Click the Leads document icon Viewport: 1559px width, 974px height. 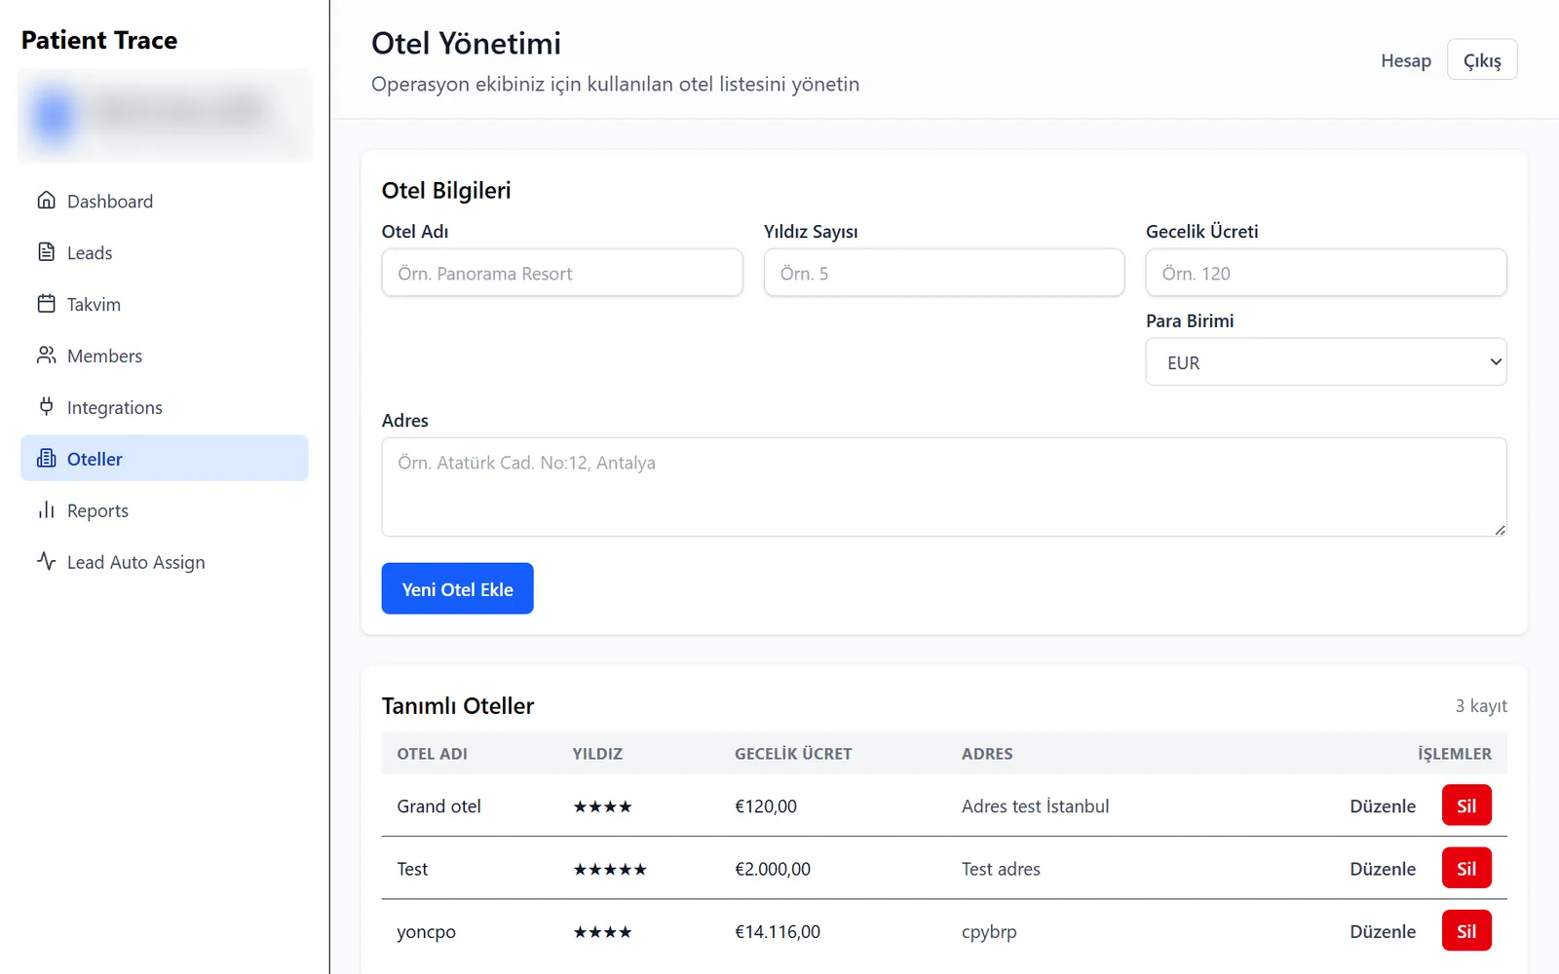pos(46,252)
